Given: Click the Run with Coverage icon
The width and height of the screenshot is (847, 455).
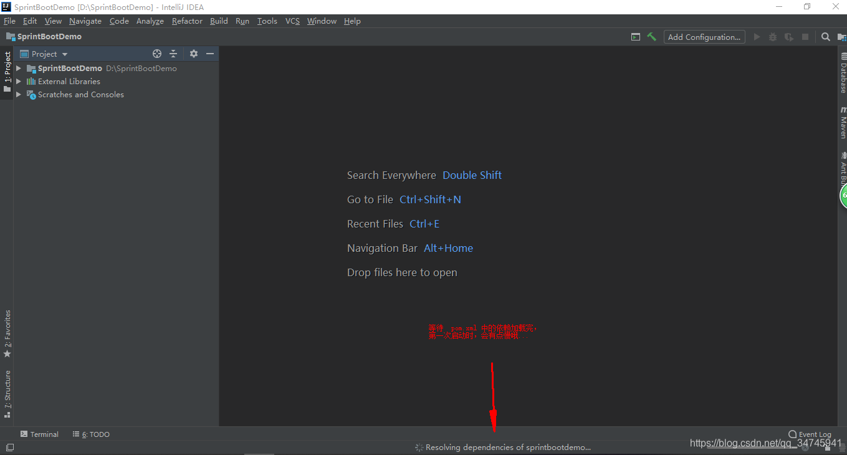Looking at the screenshot, I should [789, 37].
